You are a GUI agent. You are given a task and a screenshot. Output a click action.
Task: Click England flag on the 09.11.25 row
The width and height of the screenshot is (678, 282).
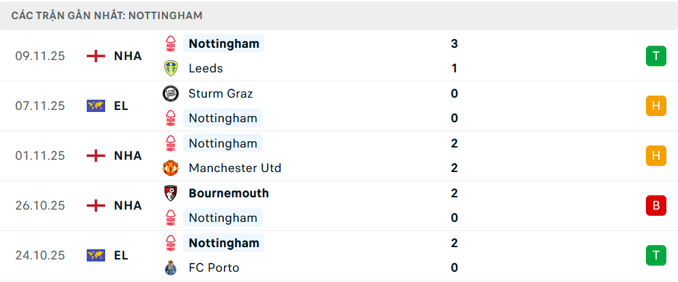[x=96, y=56]
